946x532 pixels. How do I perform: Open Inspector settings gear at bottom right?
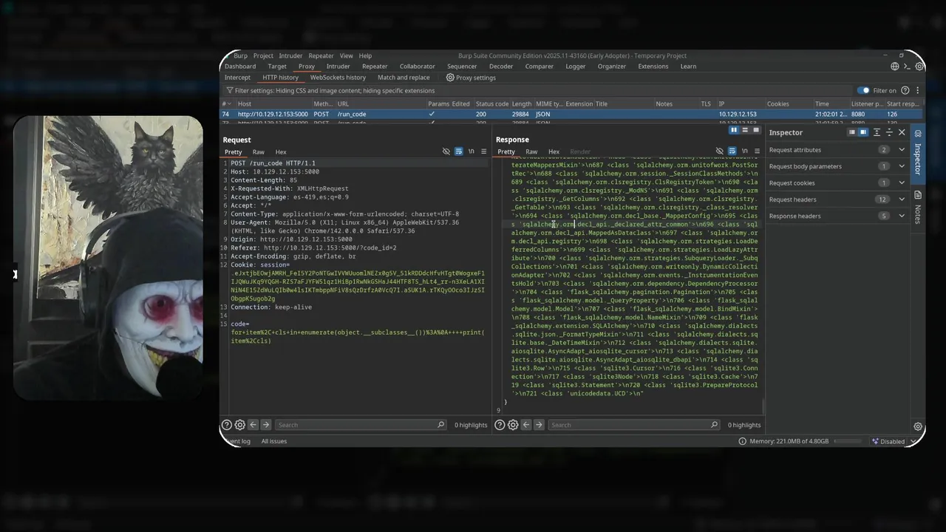tap(918, 427)
